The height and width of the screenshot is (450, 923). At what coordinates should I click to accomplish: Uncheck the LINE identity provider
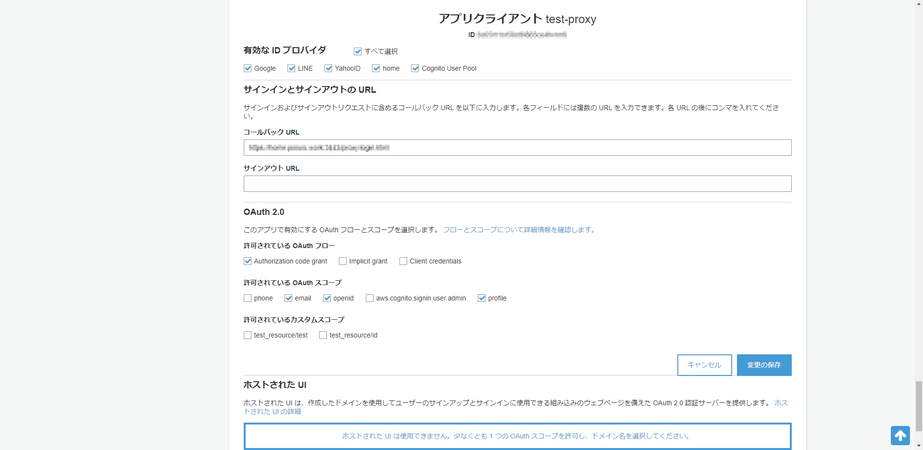(291, 68)
